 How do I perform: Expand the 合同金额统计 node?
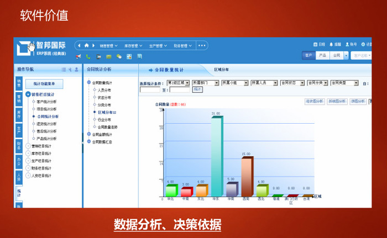point(88,134)
